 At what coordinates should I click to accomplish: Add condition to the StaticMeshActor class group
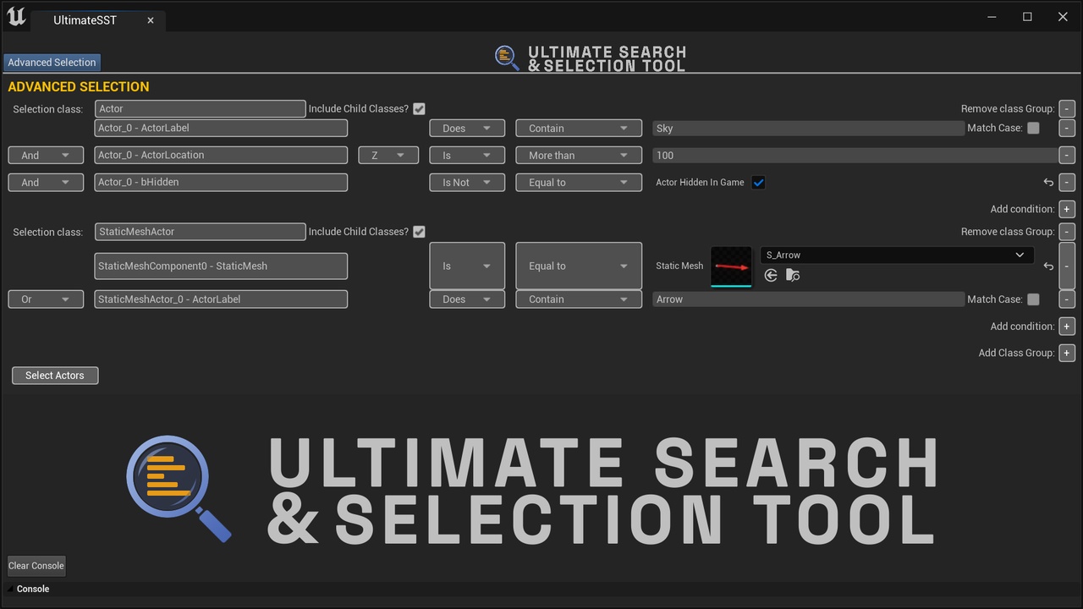pos(1067,326)
